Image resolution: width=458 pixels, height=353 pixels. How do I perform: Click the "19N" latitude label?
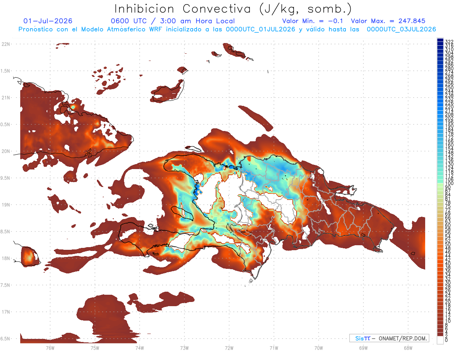click(x=6, y=205)
